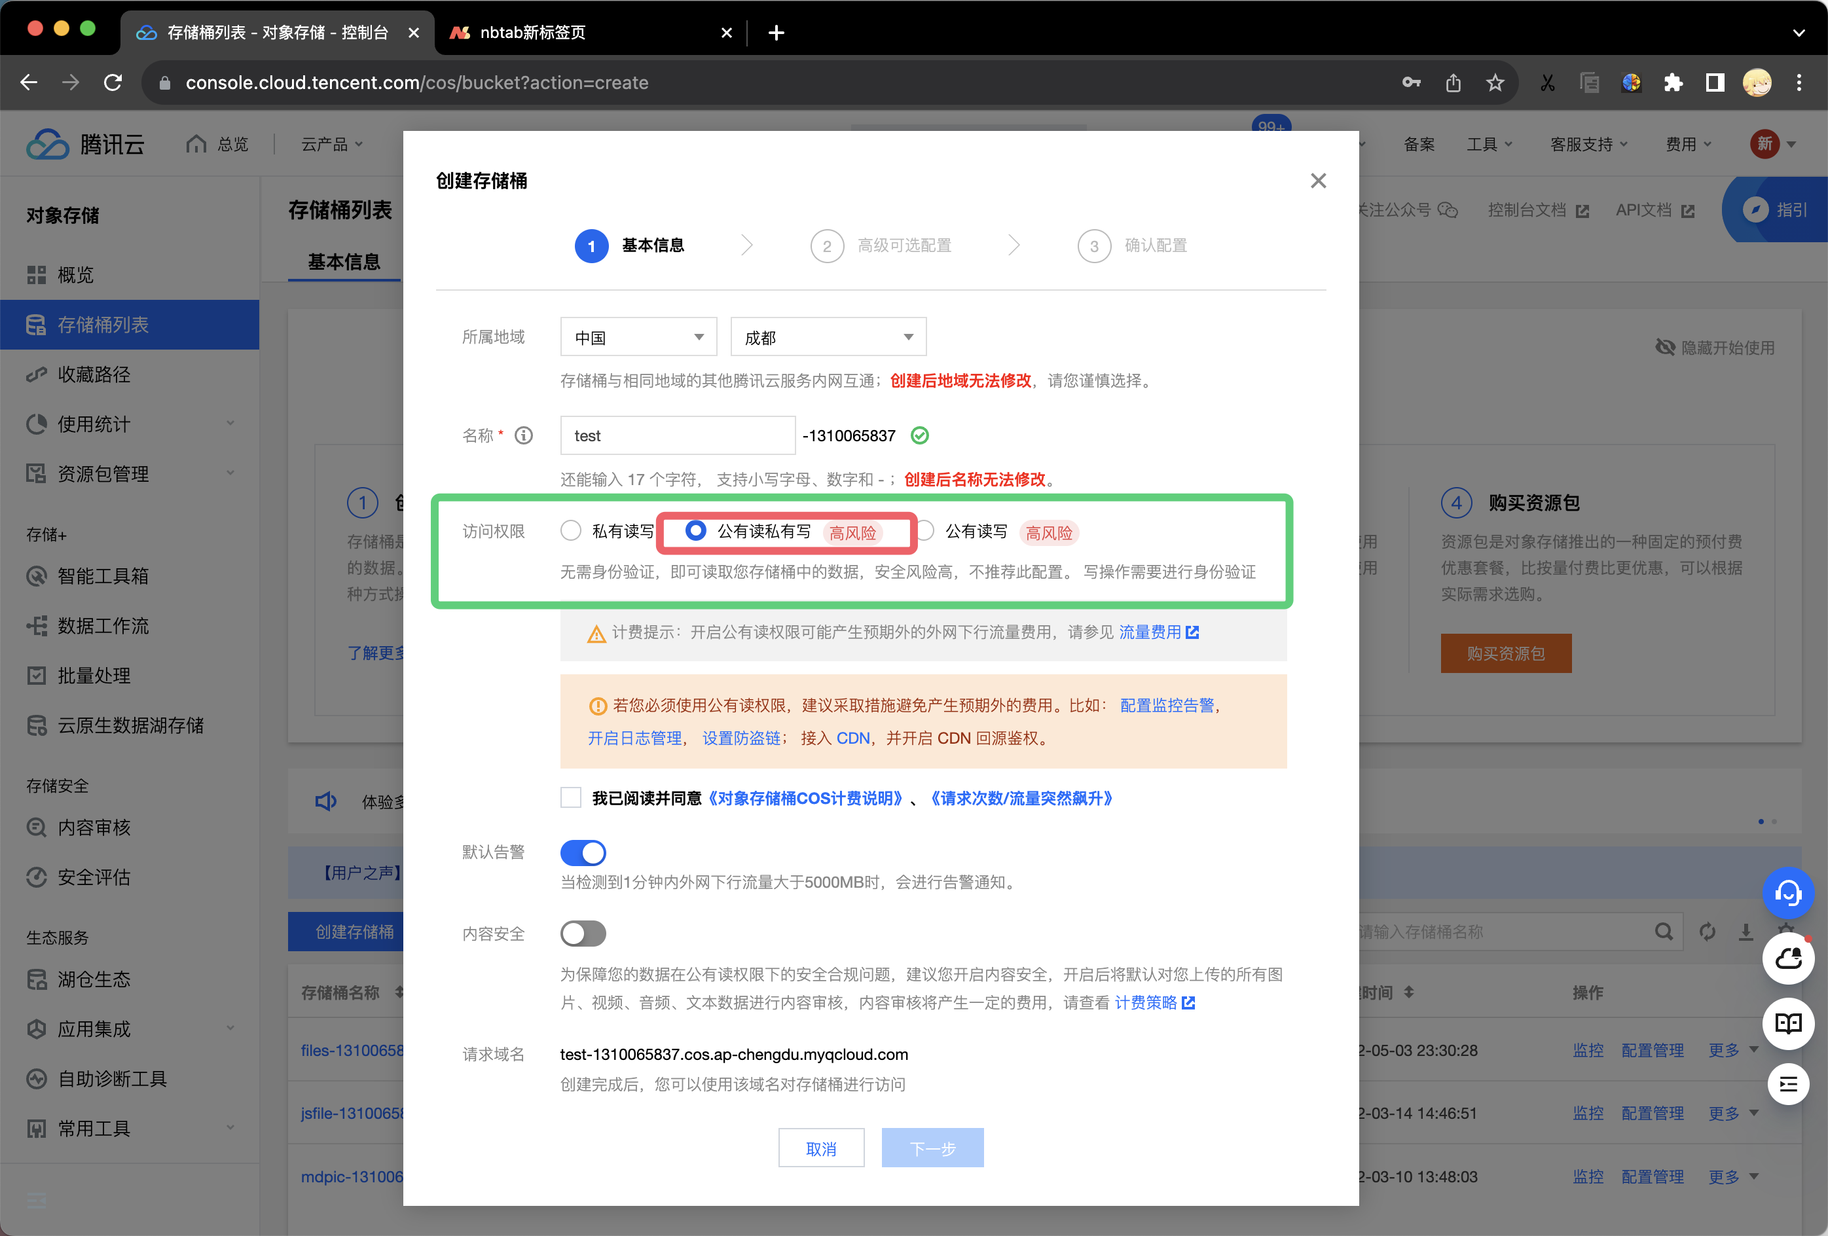Turn off the 默认告警 switch

pyautogui.click(x=583, y=852)
